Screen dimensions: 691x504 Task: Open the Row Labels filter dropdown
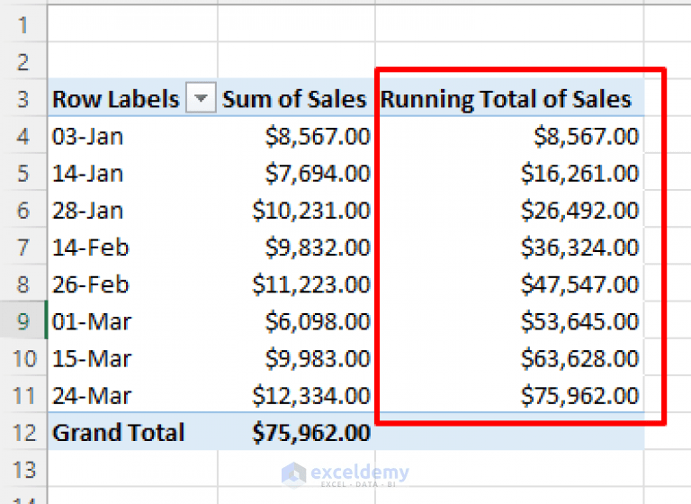(x=201, y=97)
